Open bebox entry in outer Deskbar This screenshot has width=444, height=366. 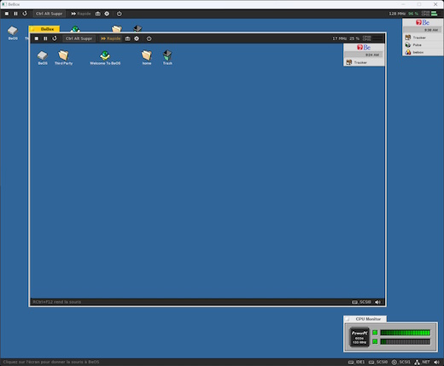click(x=423, y=52)
